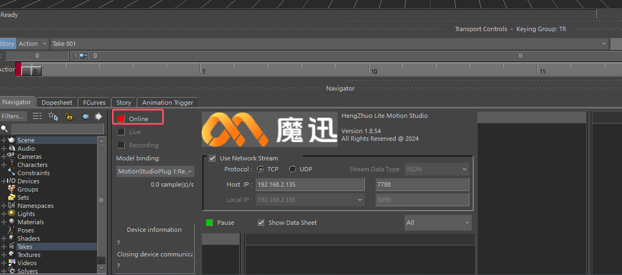622x275 pixels.
Task: Expand the Scene tree node
Action: pos(4,140)
